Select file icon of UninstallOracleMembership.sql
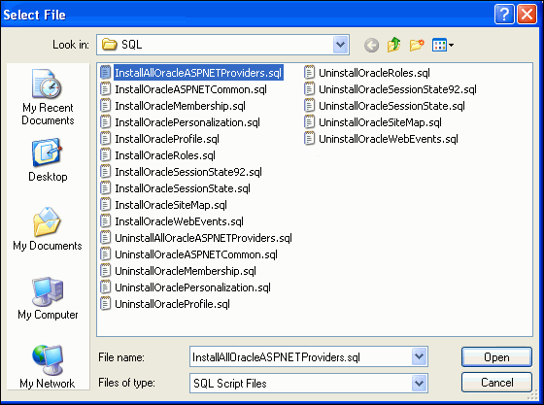Image resolution: width=544 pixels, height=405 pixels. point(105,271)
